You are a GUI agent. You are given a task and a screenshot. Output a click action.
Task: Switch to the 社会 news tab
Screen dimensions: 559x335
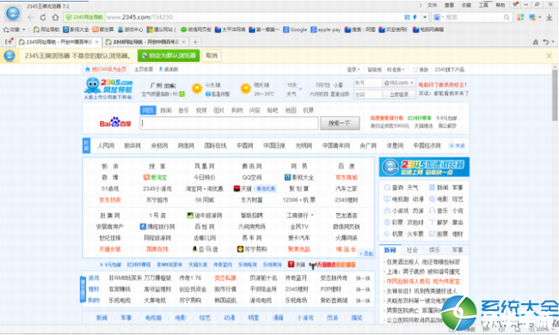click(x=412, y=250)
